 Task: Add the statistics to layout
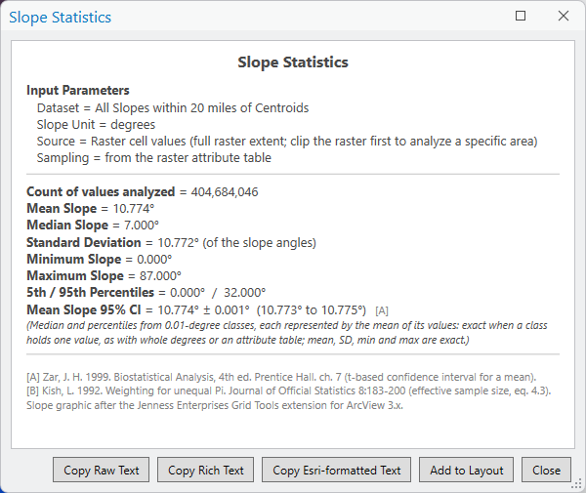click(467, 470)
